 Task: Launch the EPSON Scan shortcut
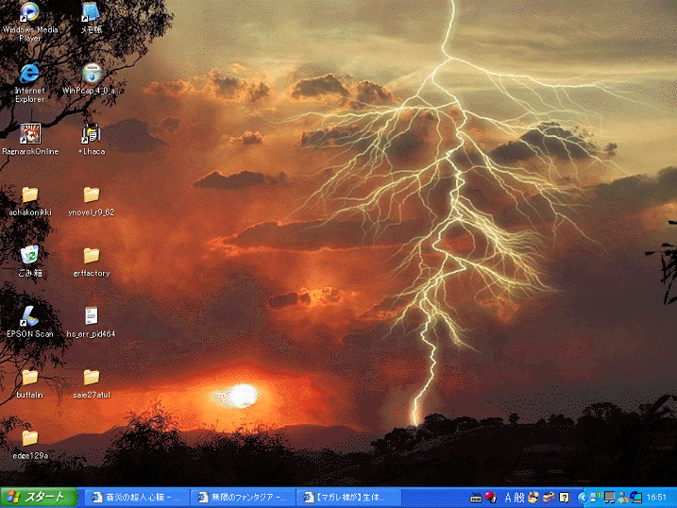click(30, 322)
